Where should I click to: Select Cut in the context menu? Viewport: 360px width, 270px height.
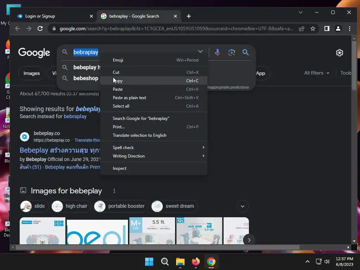pyautogui.click(x=154, y=72)
